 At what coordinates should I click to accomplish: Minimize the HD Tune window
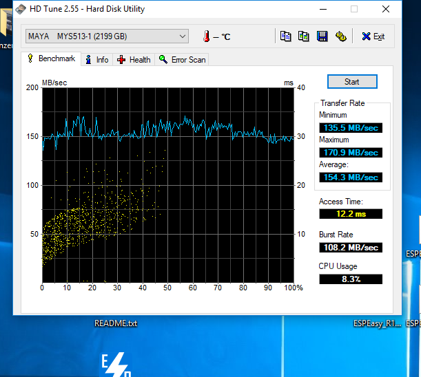322,9
